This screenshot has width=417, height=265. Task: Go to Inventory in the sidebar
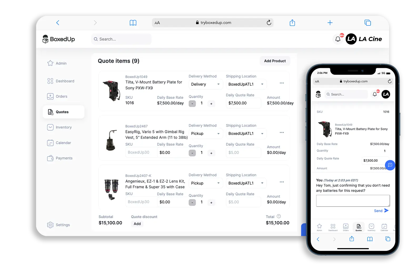(63, 127)
